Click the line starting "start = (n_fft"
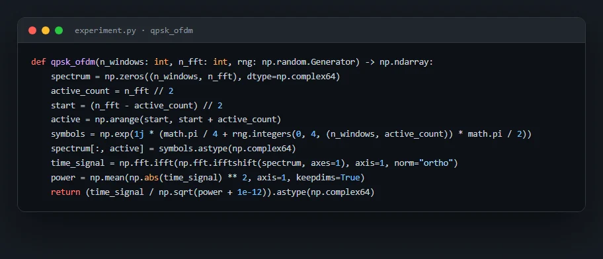 (x=136, y=105)
